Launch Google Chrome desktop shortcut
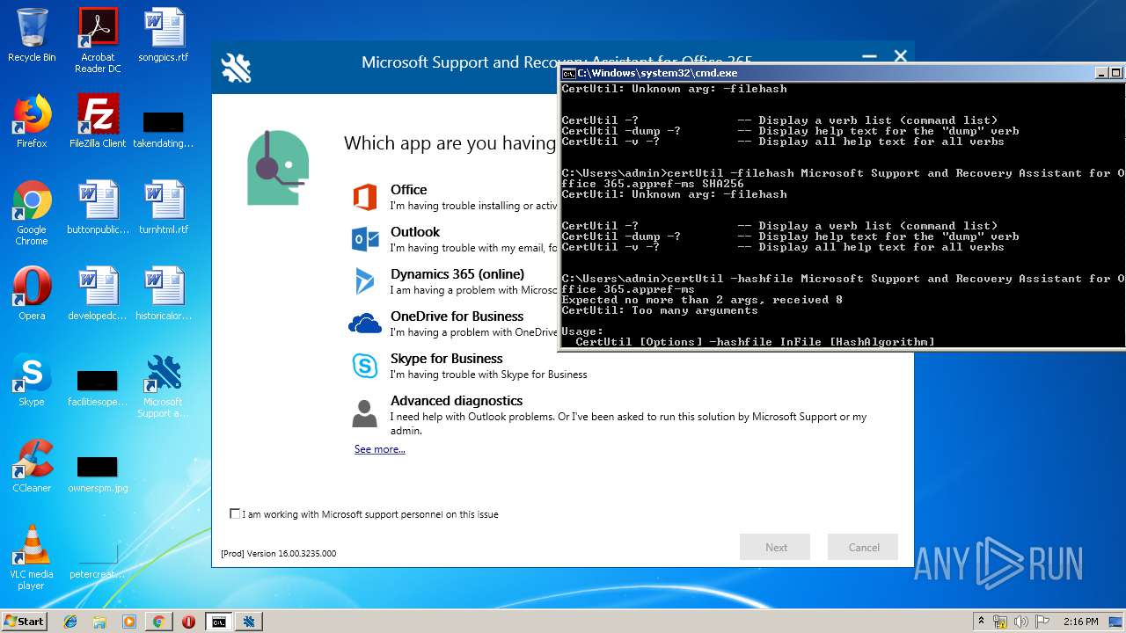Screen dimensions: 1126x633 32,213
